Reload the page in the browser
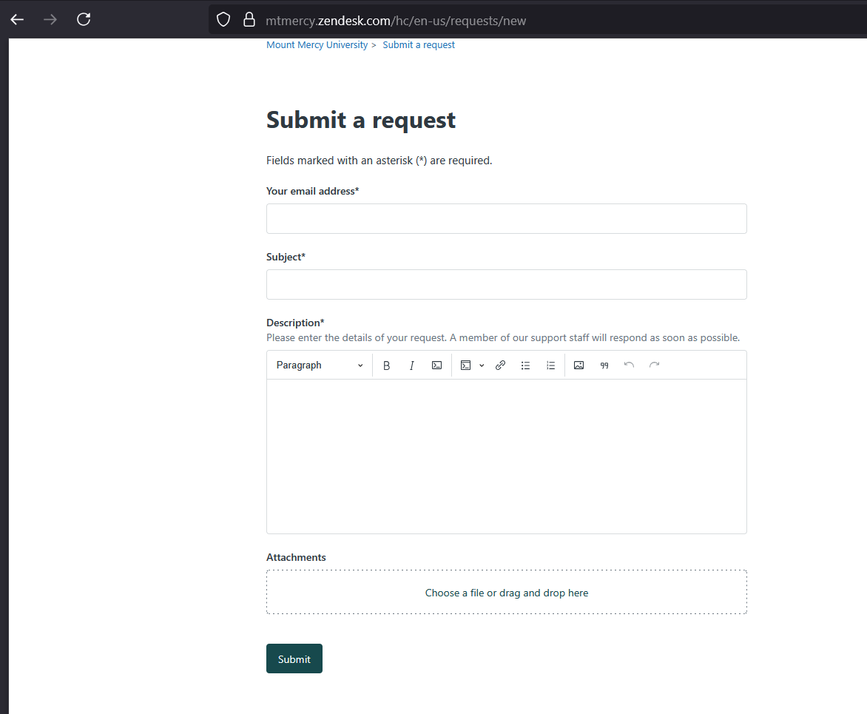Screen dimensions: 867x714 [84, 19]
